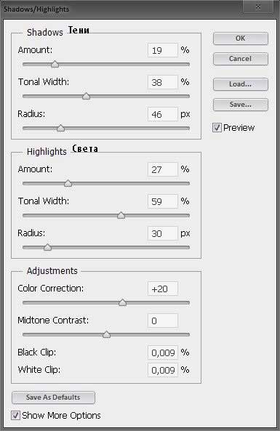Uncheck Show More Options
280x431 pixels.
click(x=15, y=415)
